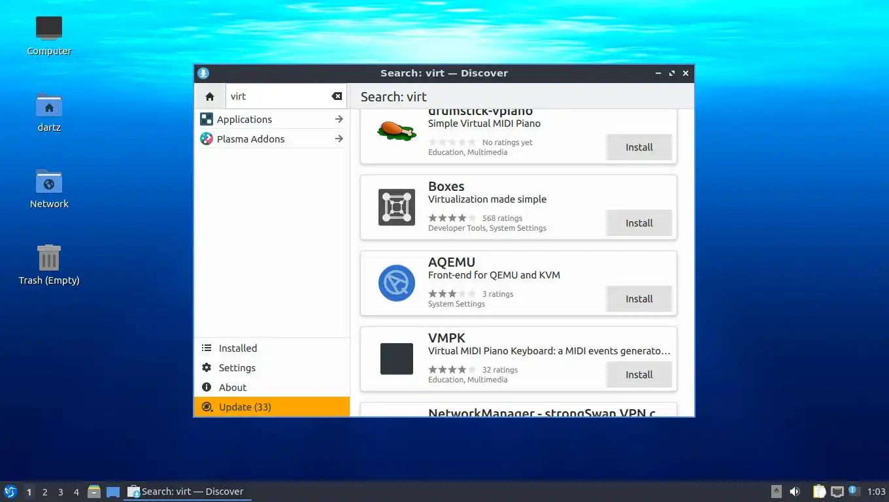Click the Settings gear icon

[x=207, y=368]
